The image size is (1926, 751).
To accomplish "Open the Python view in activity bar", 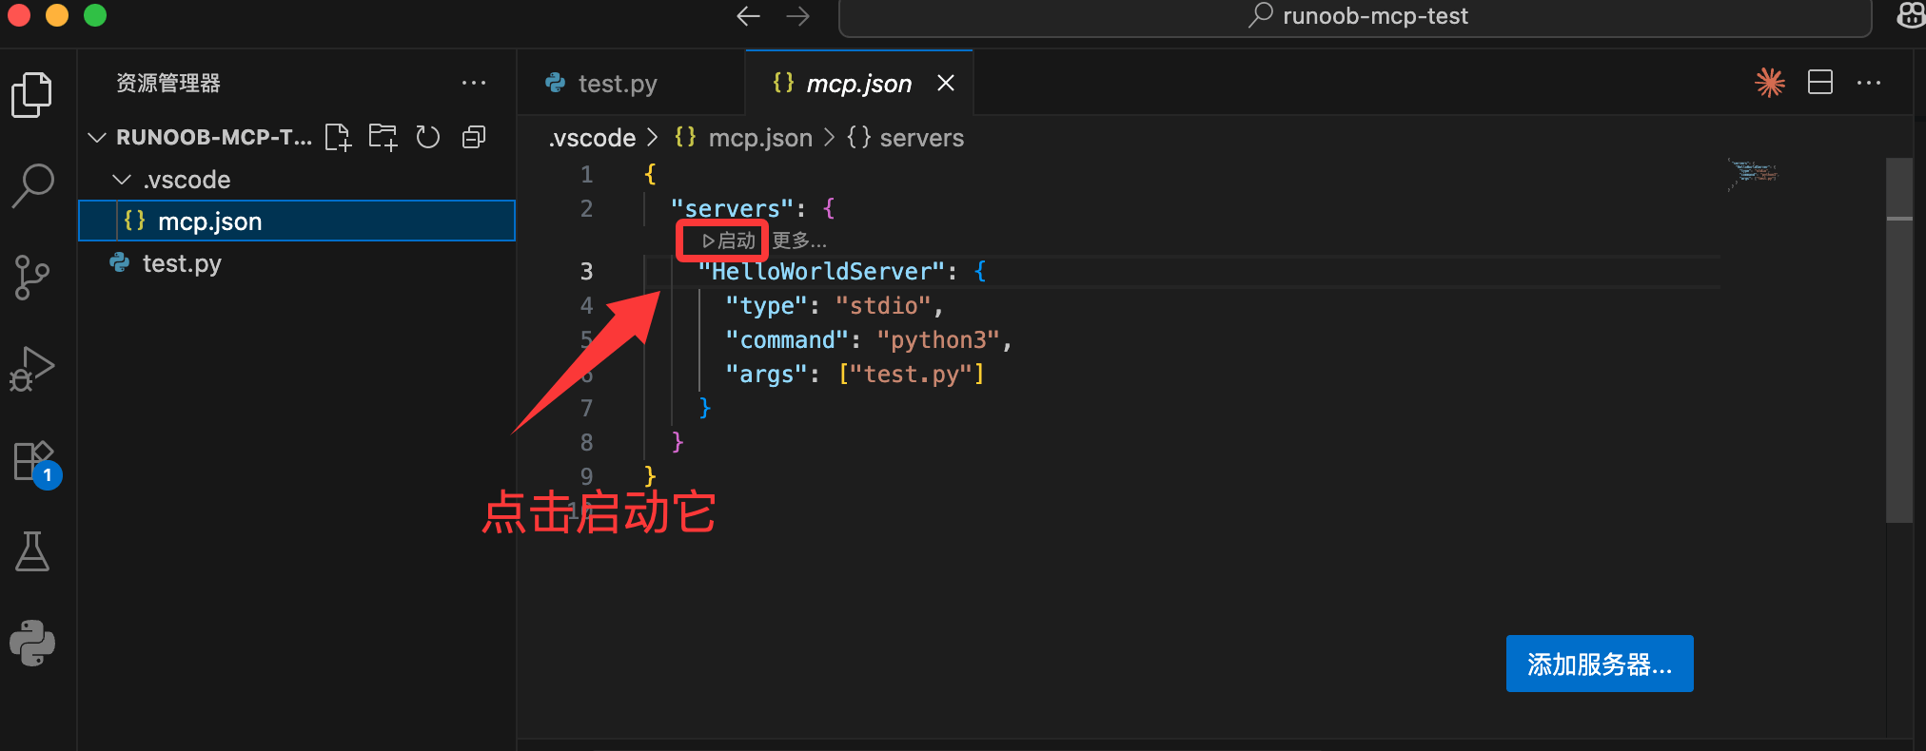I will coord(32,644).
